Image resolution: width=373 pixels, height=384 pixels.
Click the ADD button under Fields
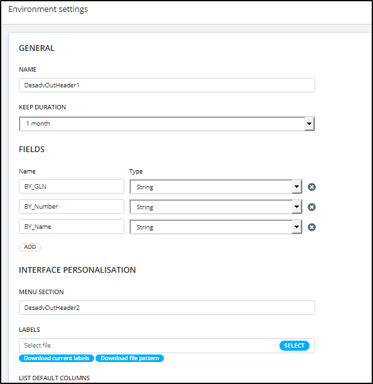(30, 247)
